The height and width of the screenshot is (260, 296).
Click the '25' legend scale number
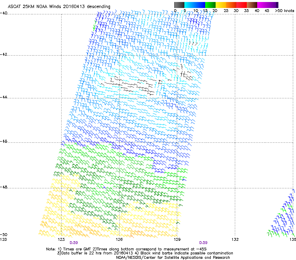click(x=226, y=11)
